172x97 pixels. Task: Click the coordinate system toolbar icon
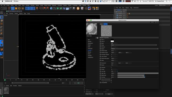(37, 8)
